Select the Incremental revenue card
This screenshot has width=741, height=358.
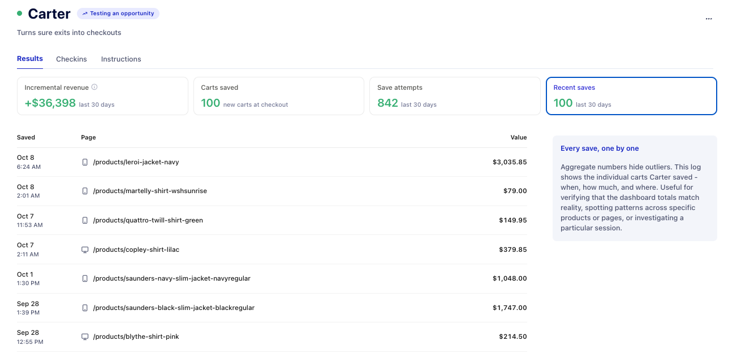(102, 96)
